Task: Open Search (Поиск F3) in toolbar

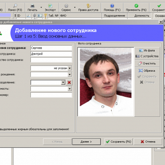Action: 15,8
